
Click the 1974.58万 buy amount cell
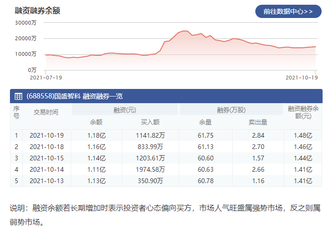pos(150,170)
